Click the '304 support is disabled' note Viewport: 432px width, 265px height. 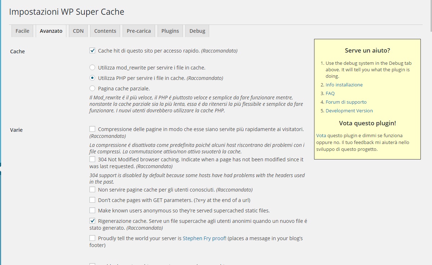click(x=197, y=179)
